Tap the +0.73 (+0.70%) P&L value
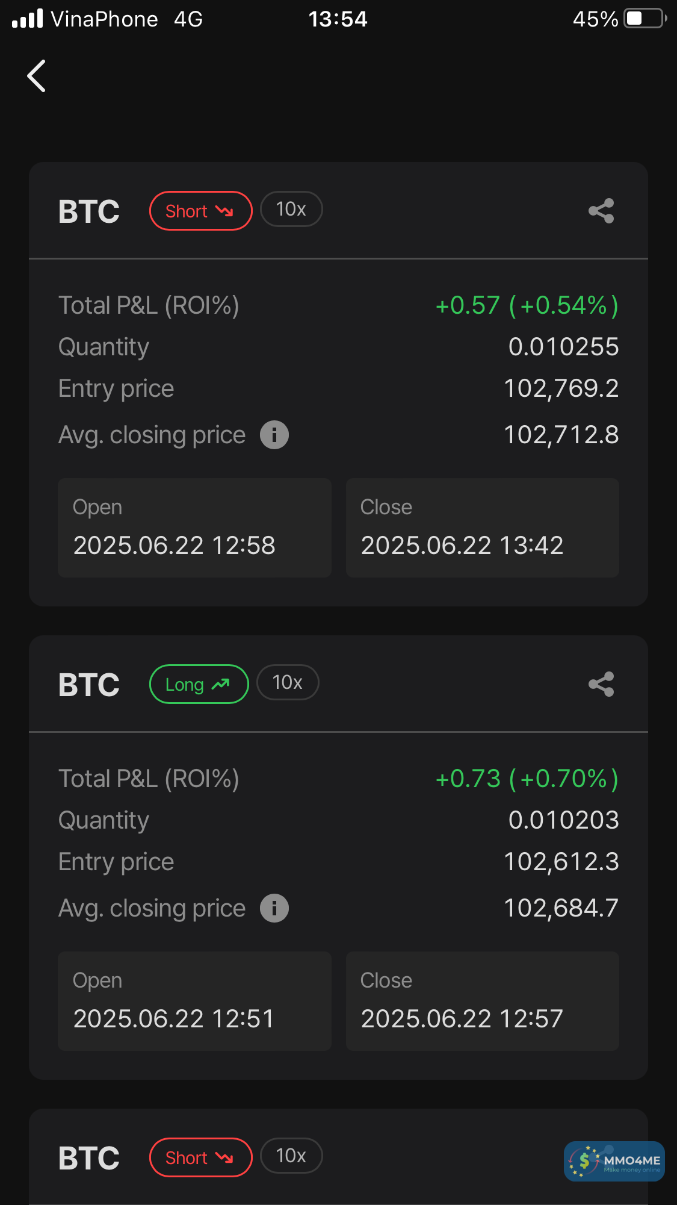The height and width of the screenshot is (1205, 677). click(527, 779)
